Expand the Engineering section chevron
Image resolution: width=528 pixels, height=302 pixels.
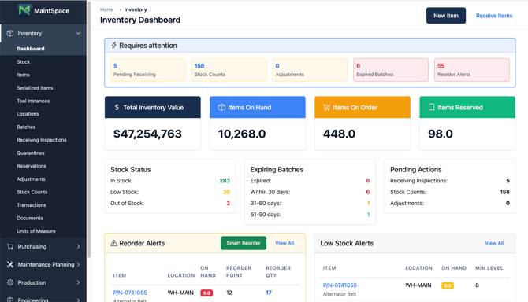pos(78,300)
